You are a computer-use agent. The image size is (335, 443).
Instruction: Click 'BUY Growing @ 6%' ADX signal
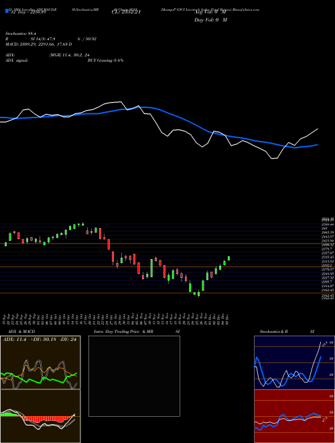click(105, 60)
